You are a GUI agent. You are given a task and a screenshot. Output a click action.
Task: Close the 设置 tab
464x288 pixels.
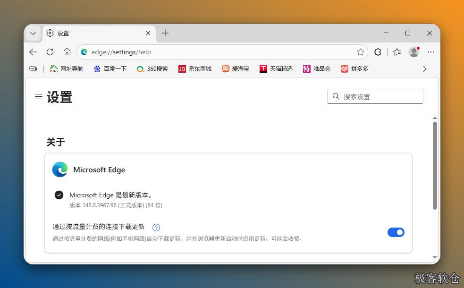click(148, 33)
